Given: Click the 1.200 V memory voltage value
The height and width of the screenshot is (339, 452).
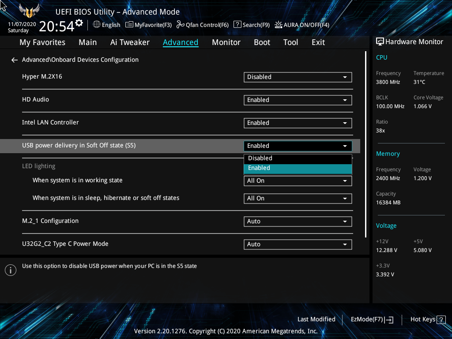Looking at the screenshot, I should click(x=422, y=178).
